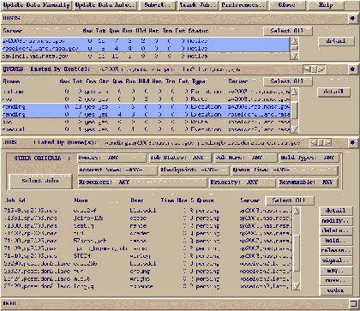The width and height of the screenshot is (360, 311).
Task: Click the delete.. job button
Action: (x=336, y=230)
